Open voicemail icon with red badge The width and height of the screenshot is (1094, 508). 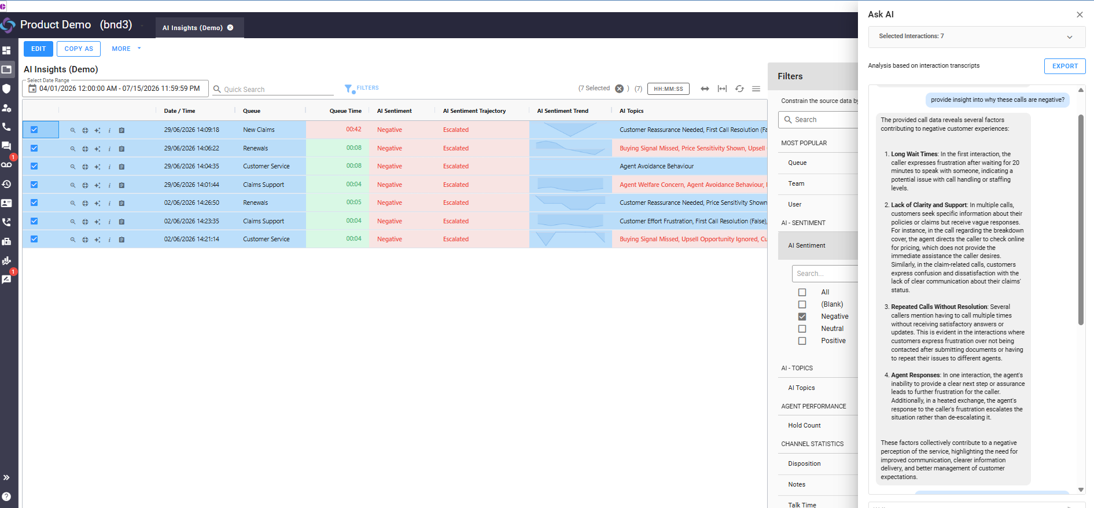(6, 164)
